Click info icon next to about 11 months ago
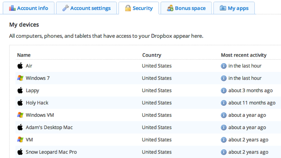Viewport: 281px width, 158px height. pos(223,103)
